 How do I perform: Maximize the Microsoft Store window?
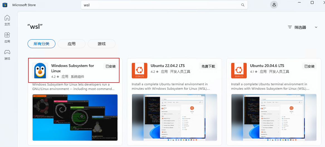pos(312,2)
